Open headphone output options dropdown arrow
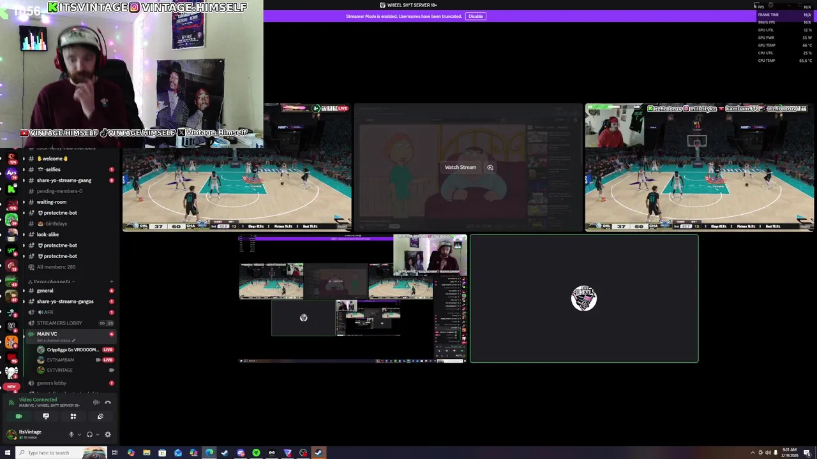Image resolution: width=817 pixels, height=459 pixels. point(97,435)
